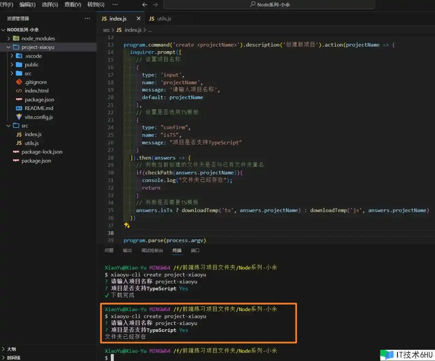Expand the src folder inside project-xiaoyu
This screenshot has width=435, height=361.
[12, 73]
